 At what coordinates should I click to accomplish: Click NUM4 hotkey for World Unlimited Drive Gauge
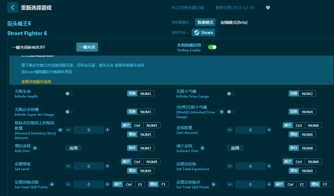302,112
